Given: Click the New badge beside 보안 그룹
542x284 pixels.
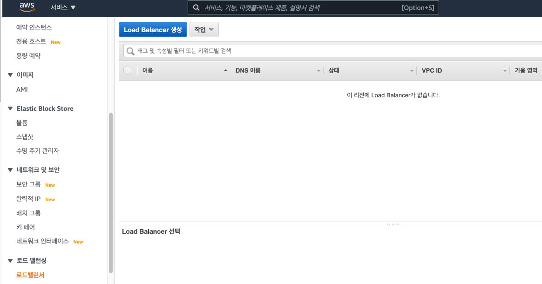Looking at the screenshot, I should click(50, 185).
